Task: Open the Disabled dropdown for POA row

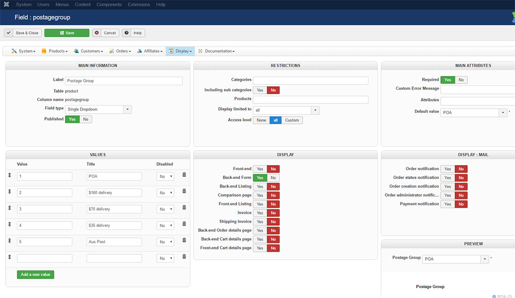Action: [165, 176]
